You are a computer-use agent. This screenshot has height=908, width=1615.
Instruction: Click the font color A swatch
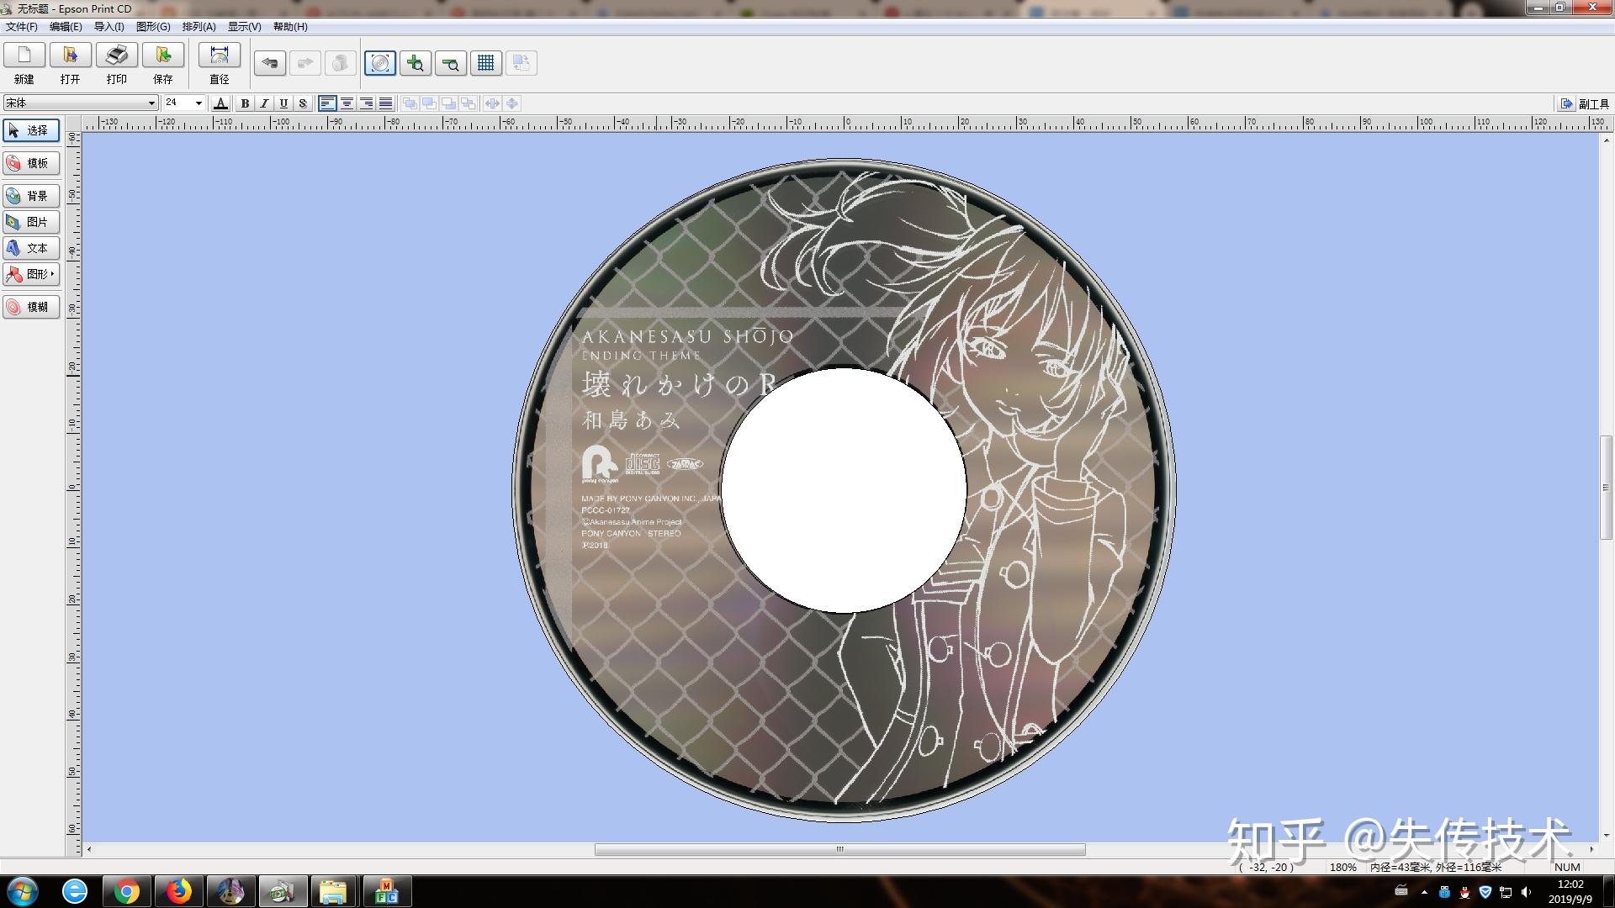tap(220, 103)
